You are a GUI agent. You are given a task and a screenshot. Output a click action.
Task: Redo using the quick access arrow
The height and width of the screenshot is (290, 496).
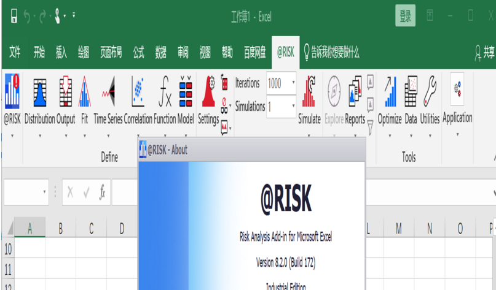(x=42, y=16)
